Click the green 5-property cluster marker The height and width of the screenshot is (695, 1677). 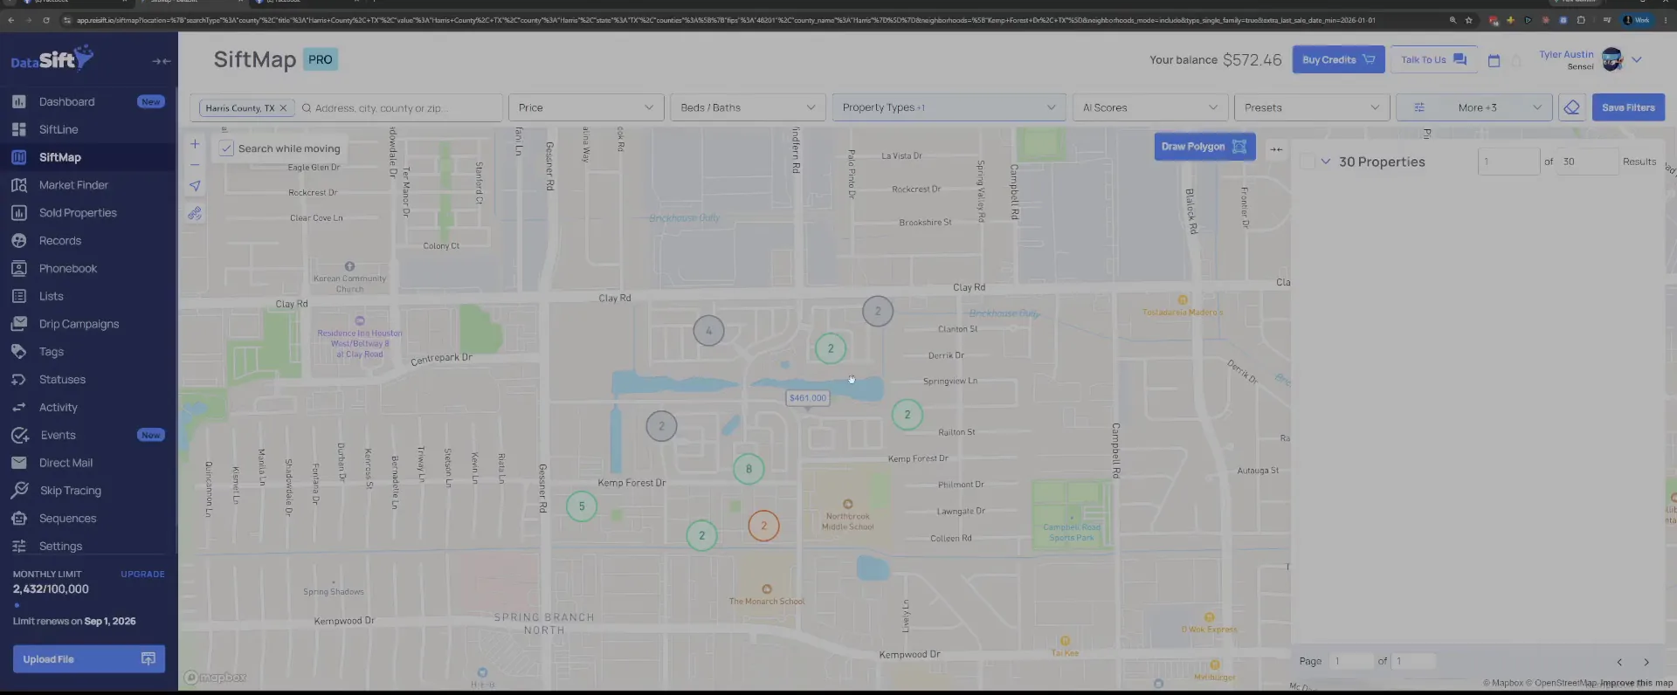click(582, 506)
